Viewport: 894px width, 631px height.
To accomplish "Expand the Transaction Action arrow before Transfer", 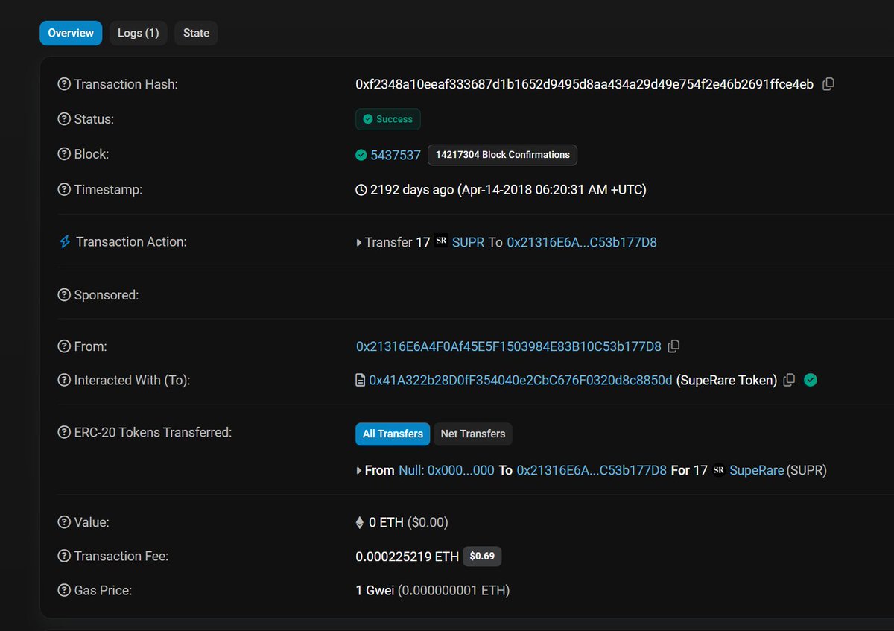I will point(359,242).
